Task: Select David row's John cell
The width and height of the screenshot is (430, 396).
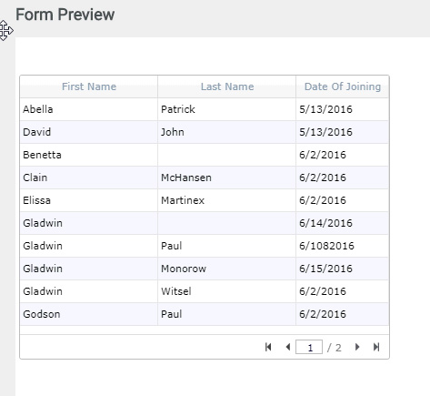Action: tap(226, 132)
